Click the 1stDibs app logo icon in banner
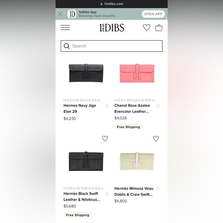Screen dimensions: 223x223 click(72, 14)
